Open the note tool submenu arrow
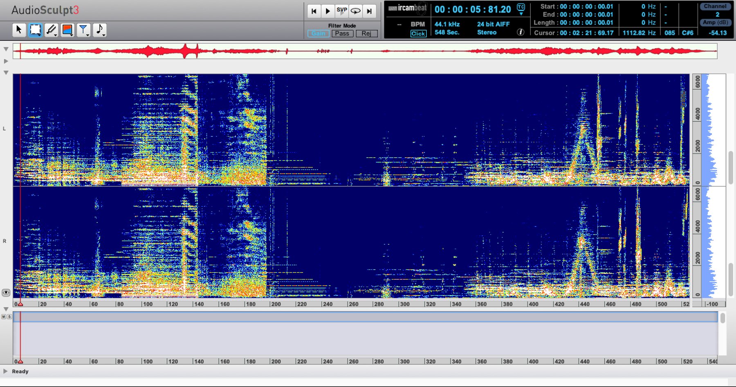 [x=104, y=35]
